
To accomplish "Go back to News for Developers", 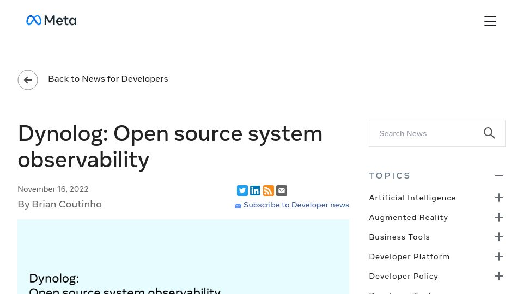I will pos(108,79).
